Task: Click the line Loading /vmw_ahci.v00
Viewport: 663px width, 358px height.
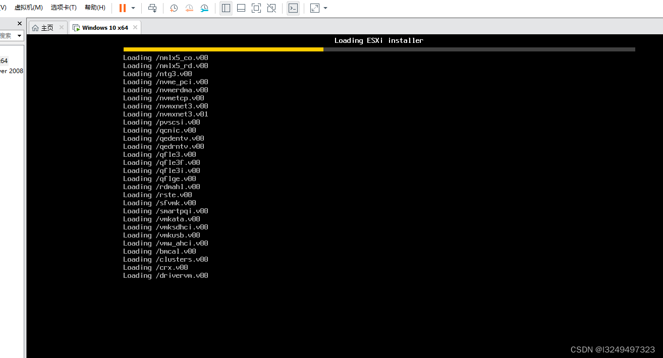Action: coord(165,243)
